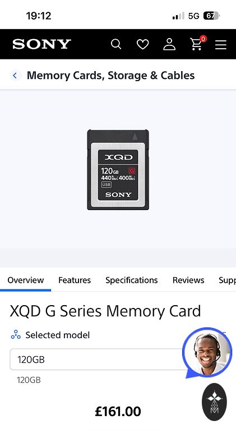The width and height of the screenshot is (236, 430).
Task: Open the search magnifier icon
Action: pyautogui.click(x=116, y=44)
